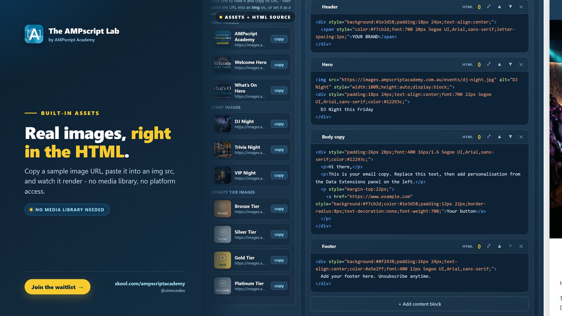Click the 'LOYALTY TIER IMAGES' section heading
This screenshot has width=562, height=316.
[x=233, y=192]
